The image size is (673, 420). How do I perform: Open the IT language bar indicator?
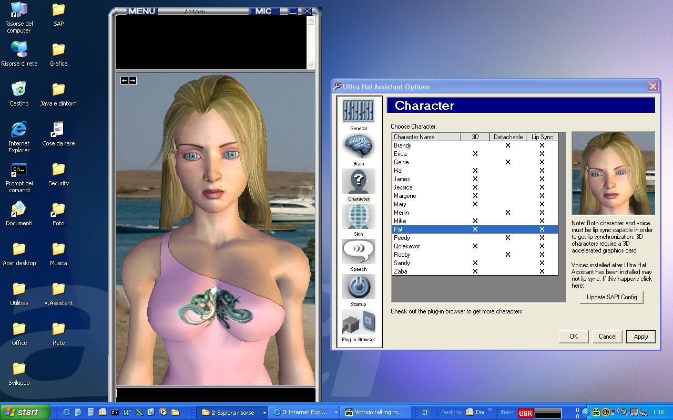pyautogui.click(x=425, y=413)
